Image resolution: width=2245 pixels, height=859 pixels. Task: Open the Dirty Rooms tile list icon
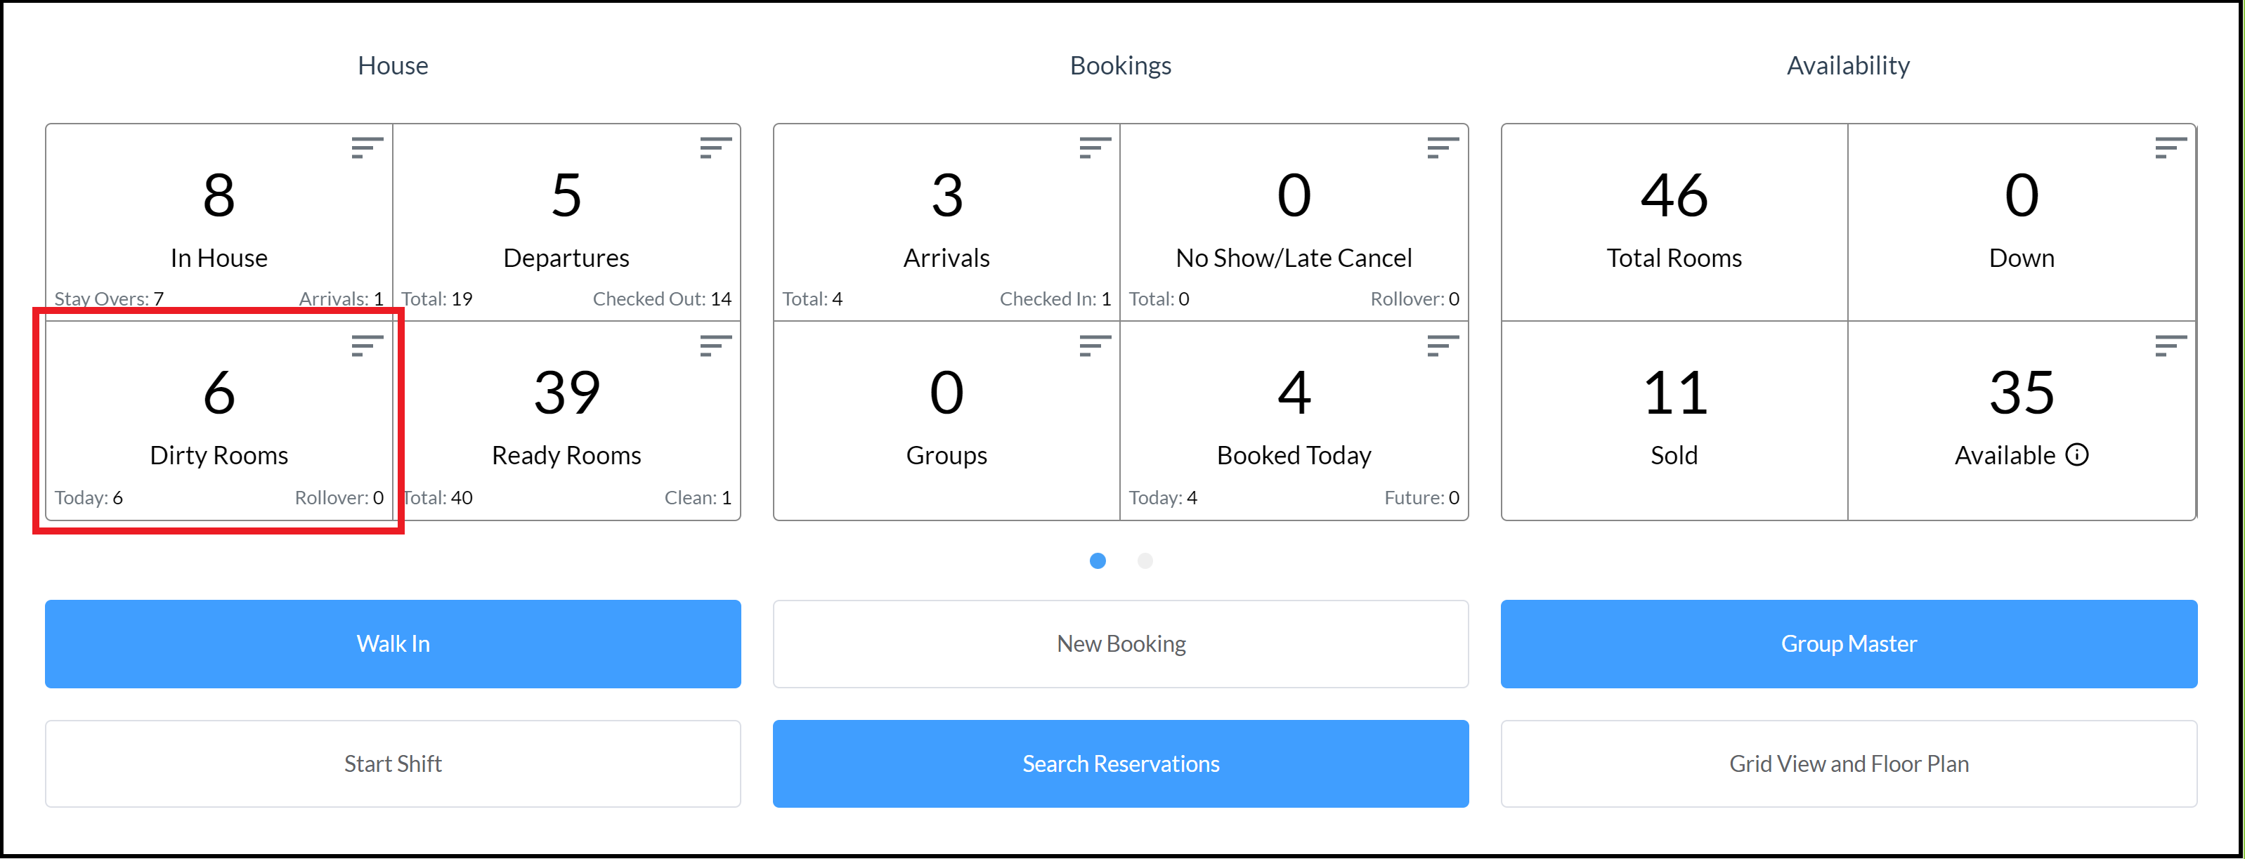tap(367, 346)
